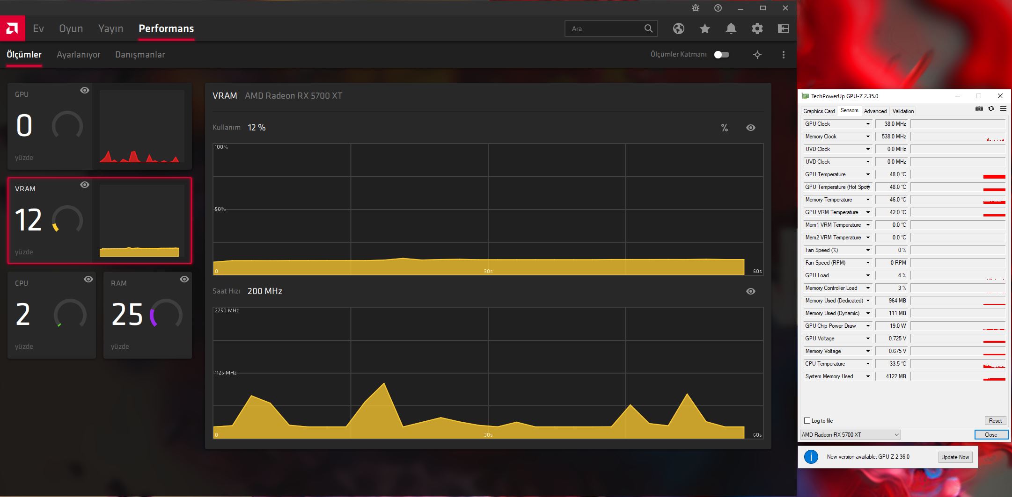Viewport: 1012px width, 497px height.
Task: Open the Danışmanlar sub-tab
Action: click(140, 55)
